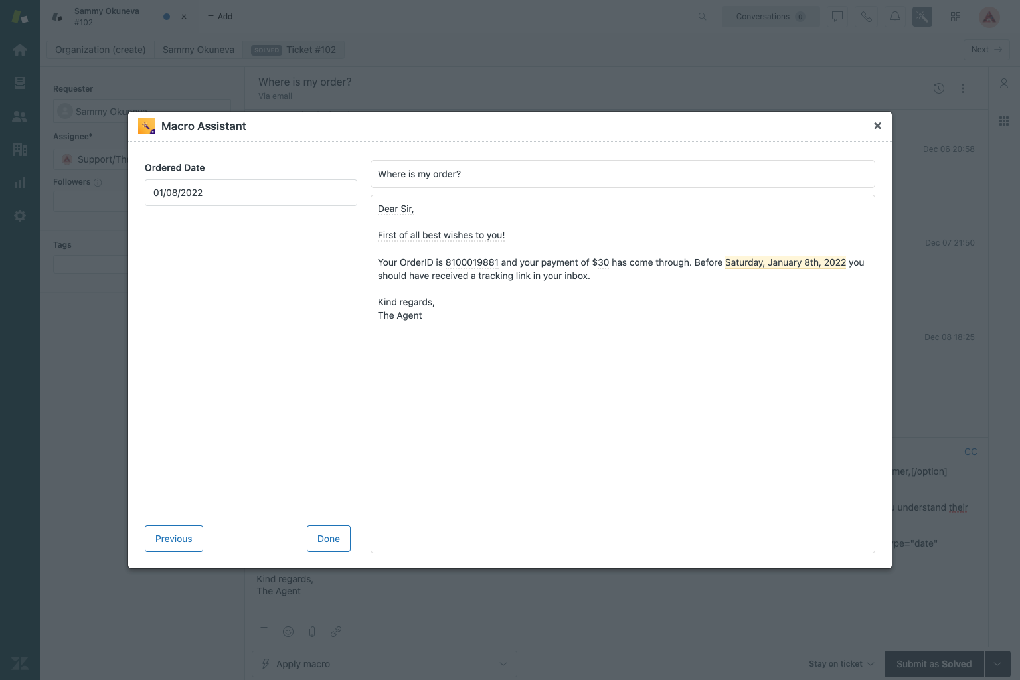The width and height of the screenshot is (1020, 680).
Task: Switch to Sammy Okuneva breadcrumb tab
Action: click(198, 50)
